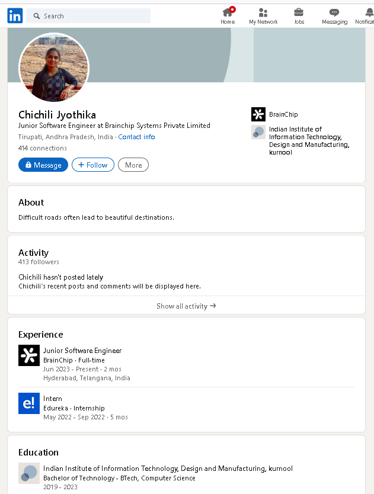The width and height of the screenshot is (374, 494).
Task: Click Edureka logo next to Intern
Action: [x=29, y=403]
